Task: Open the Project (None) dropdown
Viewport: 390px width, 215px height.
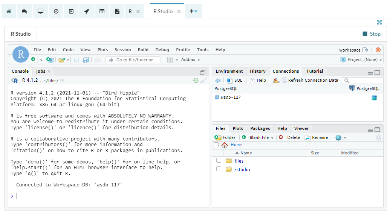Action: 361,59
